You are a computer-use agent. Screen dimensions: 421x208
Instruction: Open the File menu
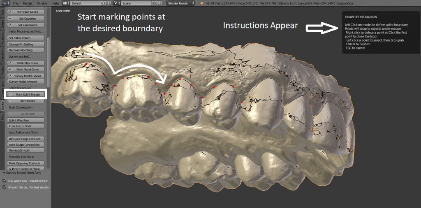pos(15,3)
